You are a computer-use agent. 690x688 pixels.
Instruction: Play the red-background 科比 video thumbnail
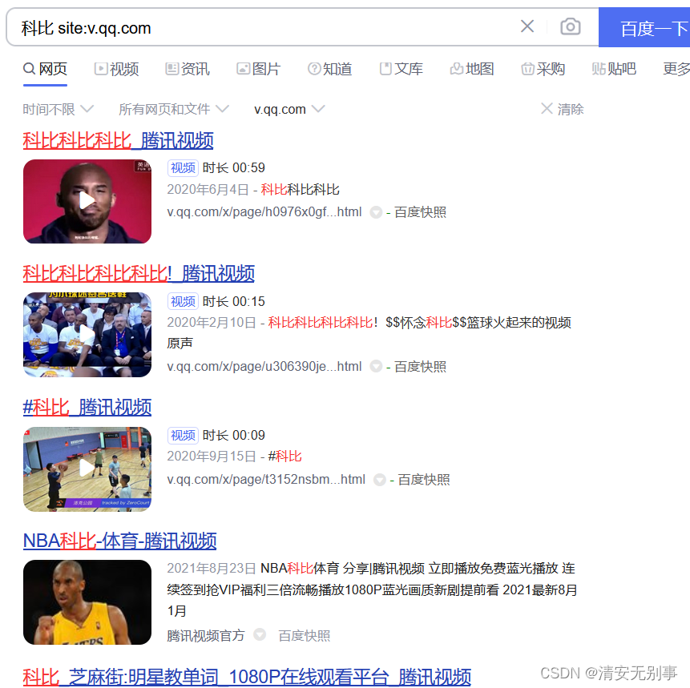point(87,202)
